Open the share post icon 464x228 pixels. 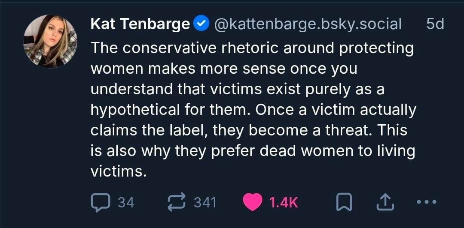[x=384, y=202]
